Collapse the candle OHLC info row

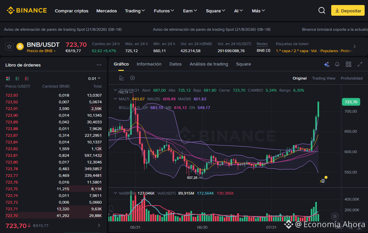[x=115, y=90]
